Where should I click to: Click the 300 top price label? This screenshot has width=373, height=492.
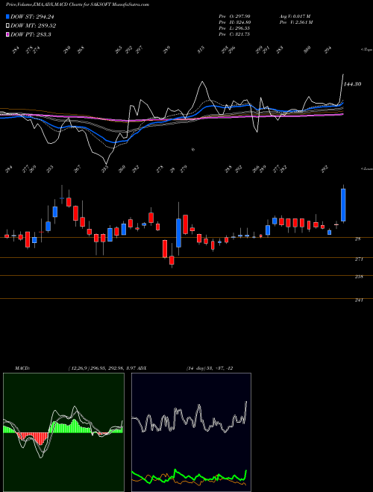point(307,48)
